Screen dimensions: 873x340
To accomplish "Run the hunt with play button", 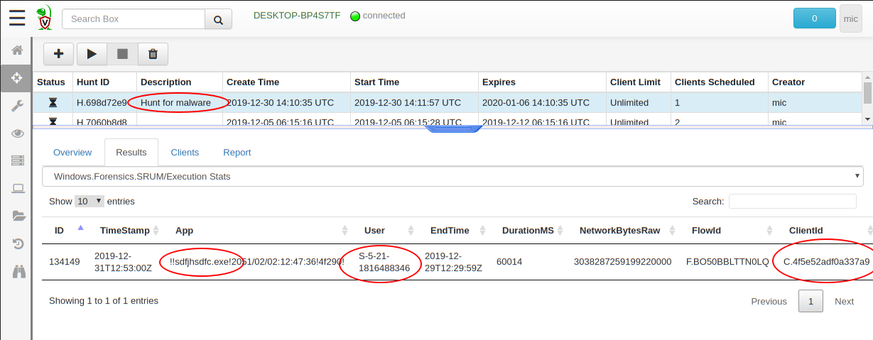I will click(x=92, y=54).
